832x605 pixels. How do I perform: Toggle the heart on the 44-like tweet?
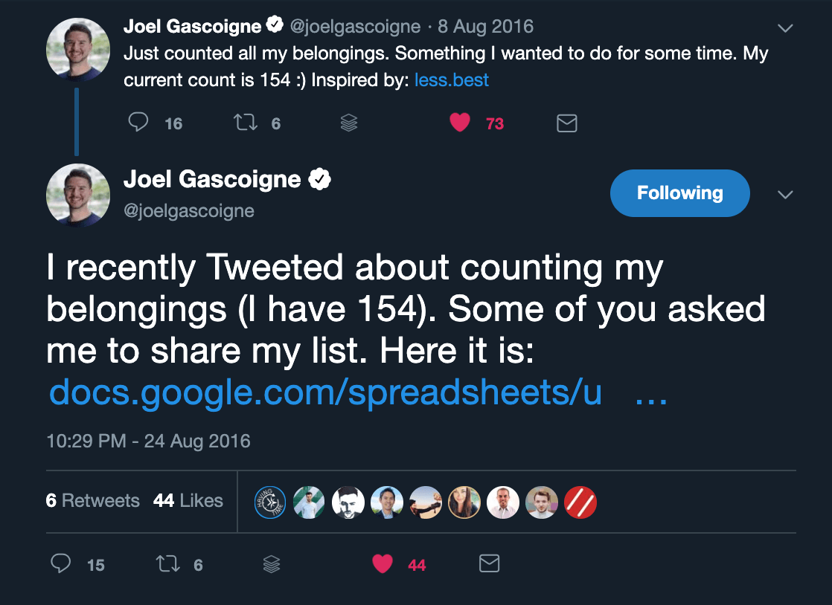click(383, 564)
